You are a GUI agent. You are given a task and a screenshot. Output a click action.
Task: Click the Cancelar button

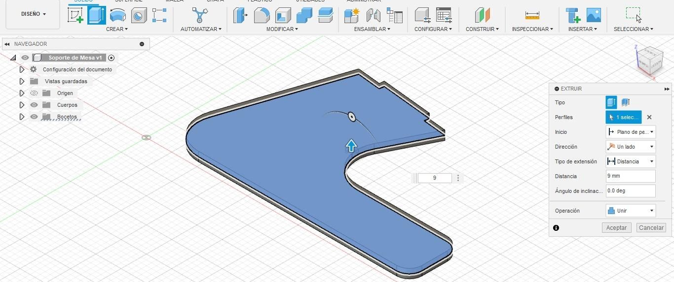pyautogui.click(x=651, y=227)
